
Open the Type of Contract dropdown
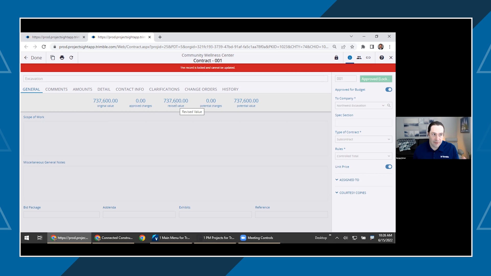[x=363, y=139]
